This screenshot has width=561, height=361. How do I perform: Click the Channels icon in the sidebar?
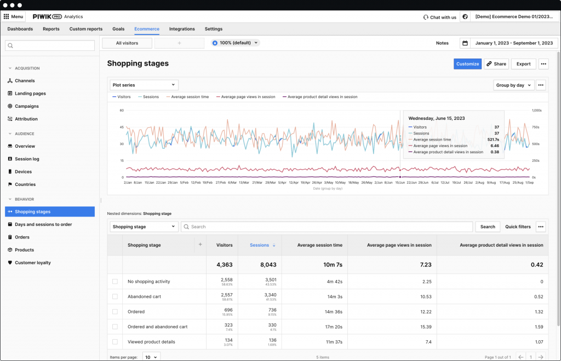[10, 81]
